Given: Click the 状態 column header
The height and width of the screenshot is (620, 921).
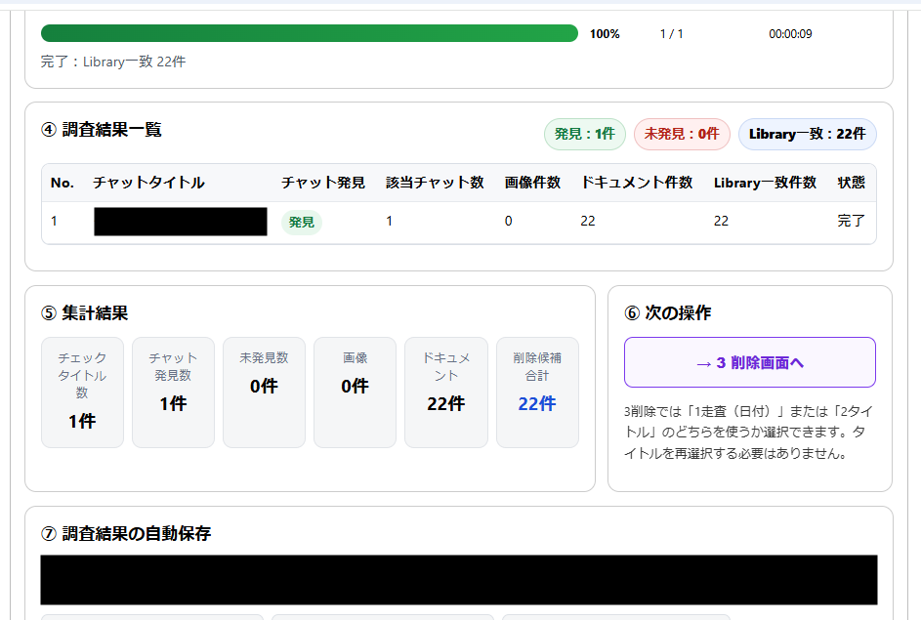Looking at the screenshot, I should 851,183.
